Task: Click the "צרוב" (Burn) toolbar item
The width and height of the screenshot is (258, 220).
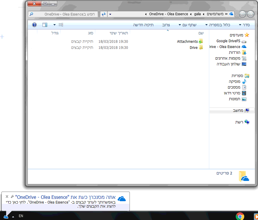Action: tap(166, 25)
